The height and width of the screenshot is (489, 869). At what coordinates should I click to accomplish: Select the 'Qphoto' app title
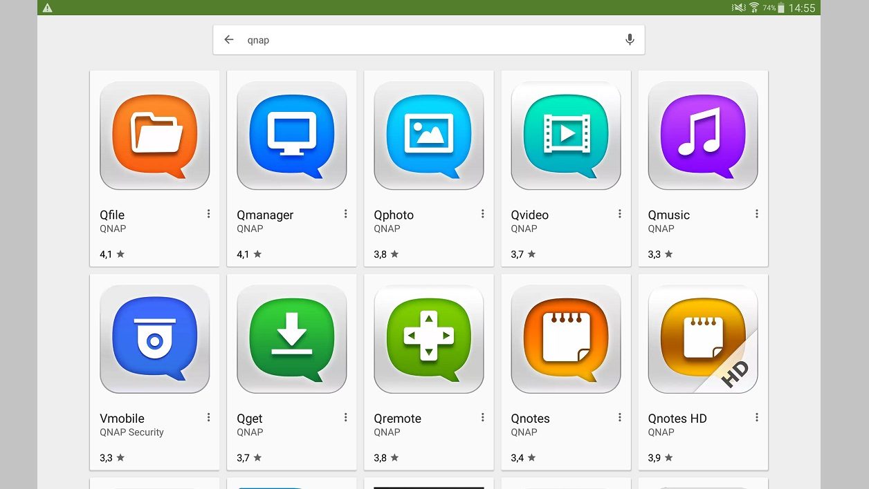(x=394, y=215)
